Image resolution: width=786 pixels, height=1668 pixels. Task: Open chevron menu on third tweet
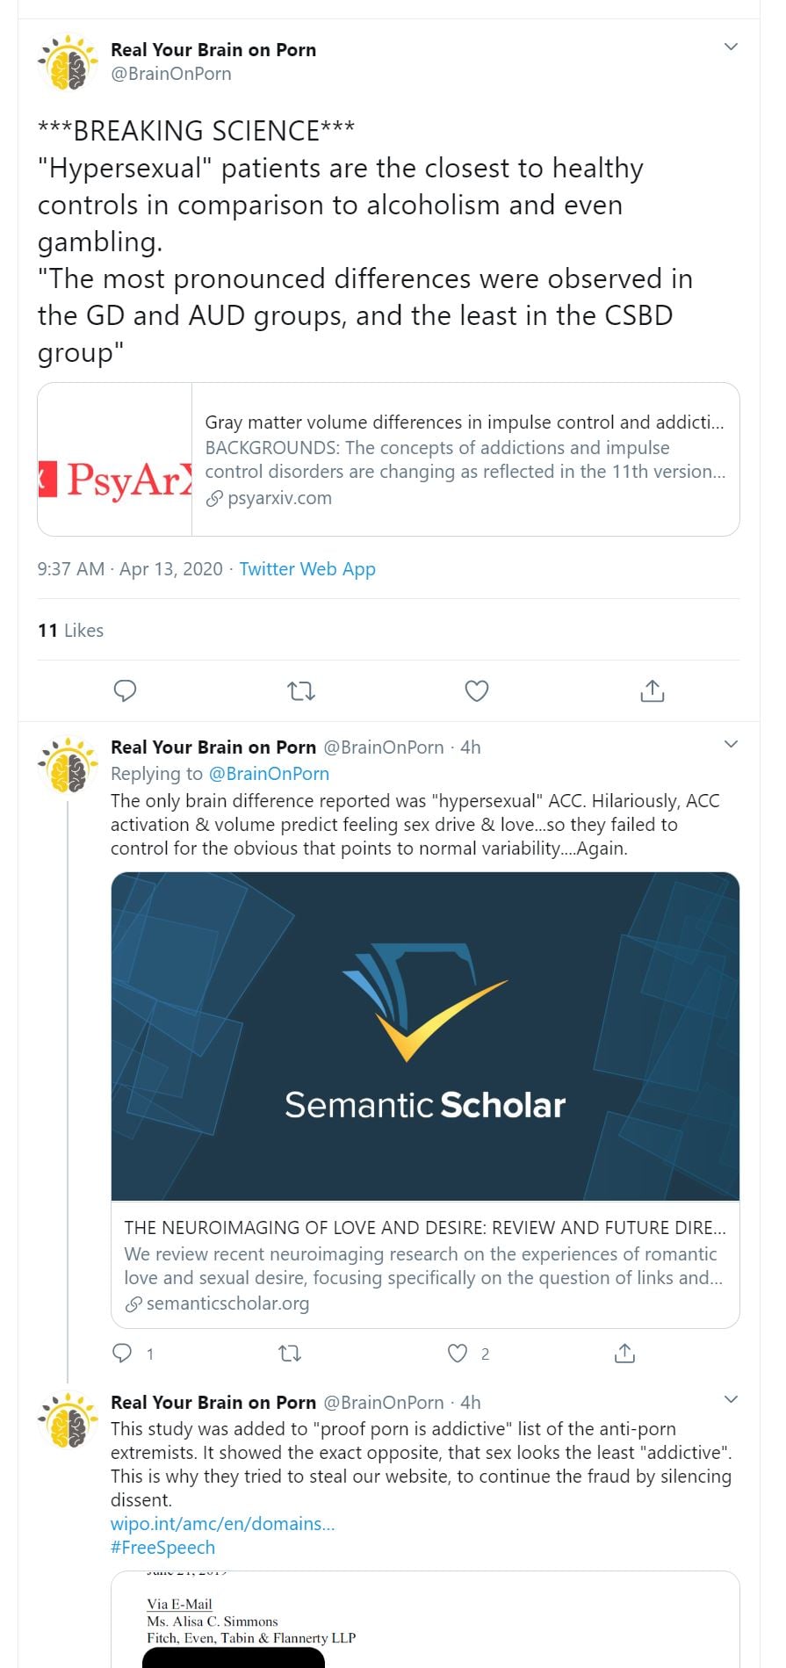pyautogui.click(x=731, y=1399)
